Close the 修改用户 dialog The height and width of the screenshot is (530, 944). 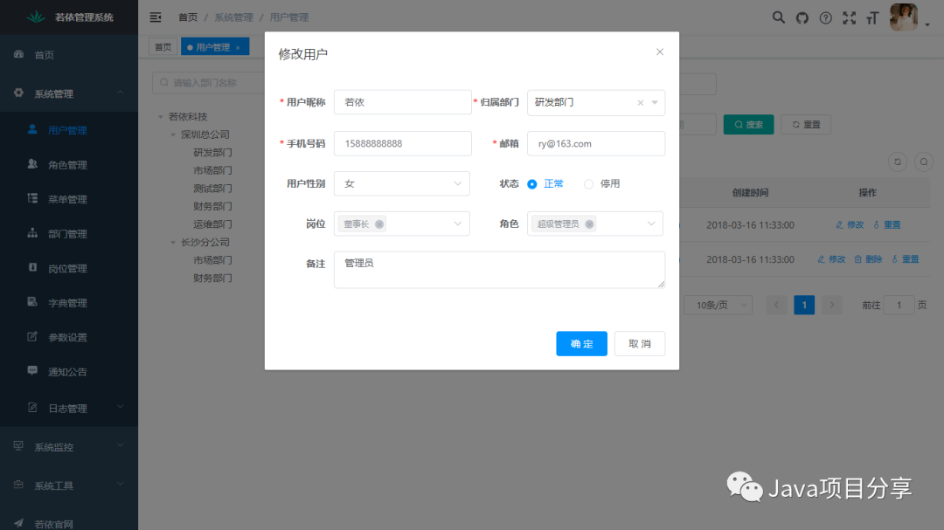[660, 52]
